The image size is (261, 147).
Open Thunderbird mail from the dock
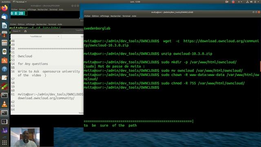4,17
